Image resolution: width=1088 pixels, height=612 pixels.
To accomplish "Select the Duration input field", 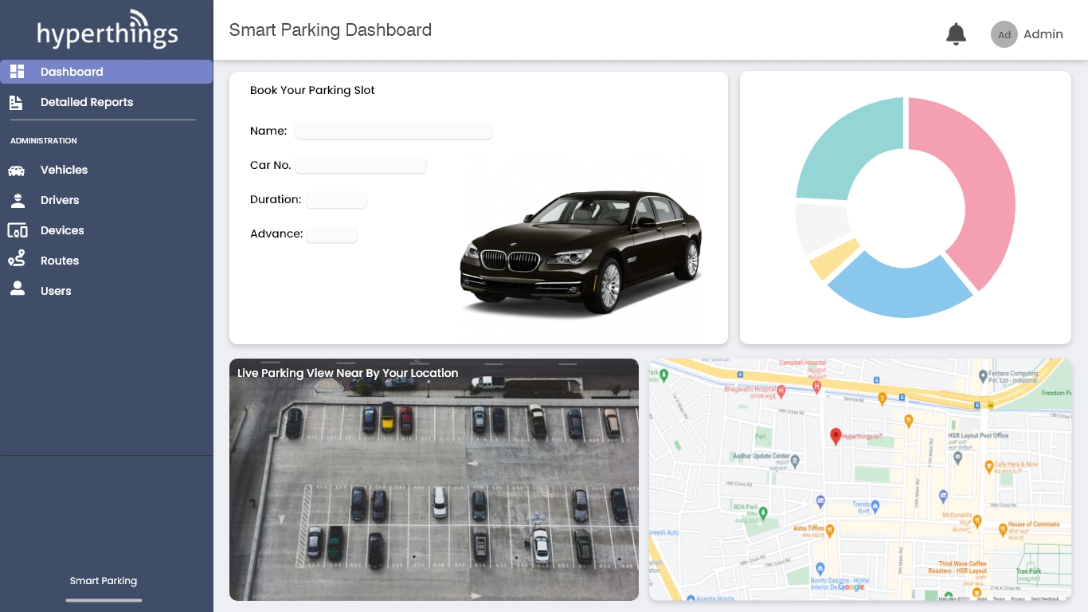I will pos(336,199).
